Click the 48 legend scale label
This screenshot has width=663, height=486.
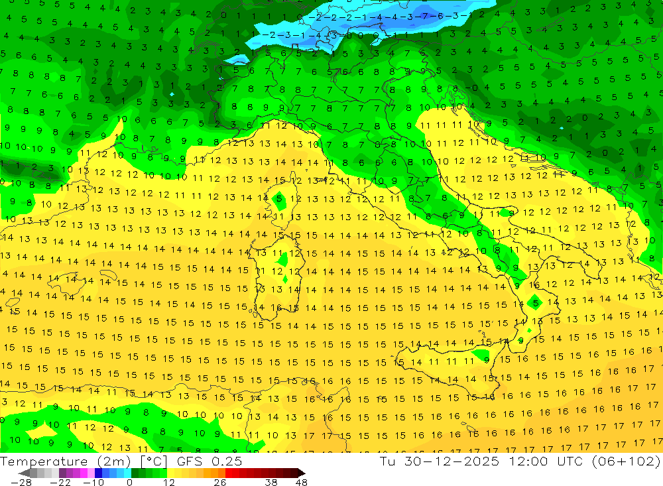point(301,482)
